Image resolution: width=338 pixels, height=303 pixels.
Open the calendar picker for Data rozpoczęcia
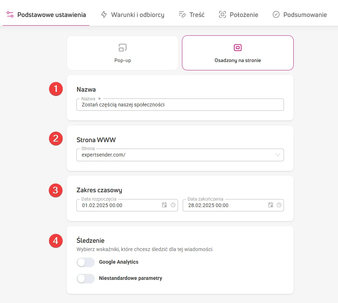point(164,205)
